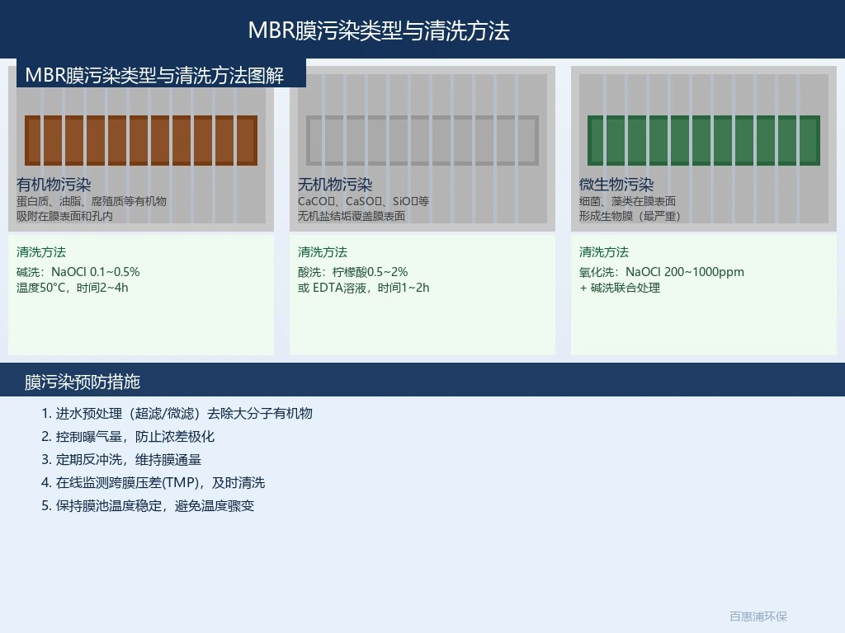Click 清洗方法 label under inorganic fouling

(x=323, y=252)
